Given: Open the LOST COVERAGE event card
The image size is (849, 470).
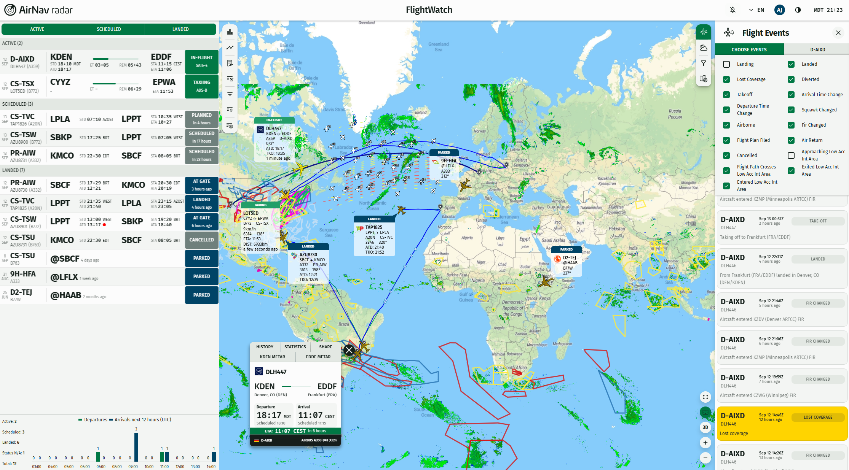Looking at the screenshot, I should 782,424.
